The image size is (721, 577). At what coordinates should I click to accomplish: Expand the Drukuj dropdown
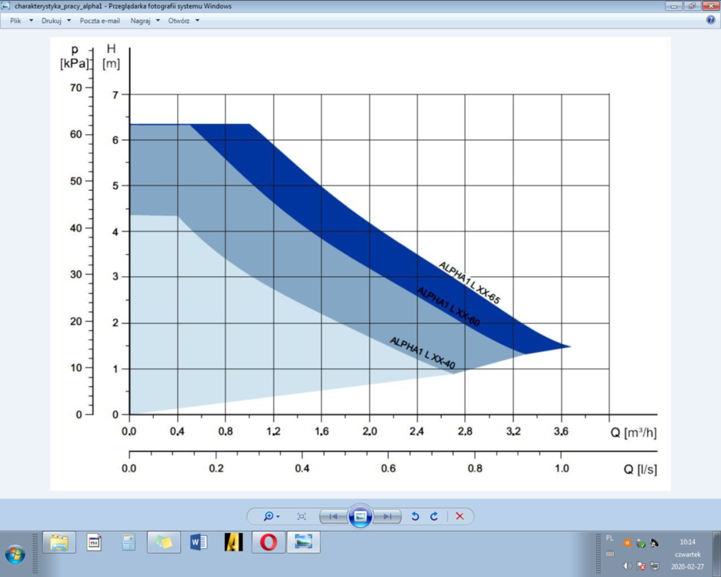[x=55, y=21]
